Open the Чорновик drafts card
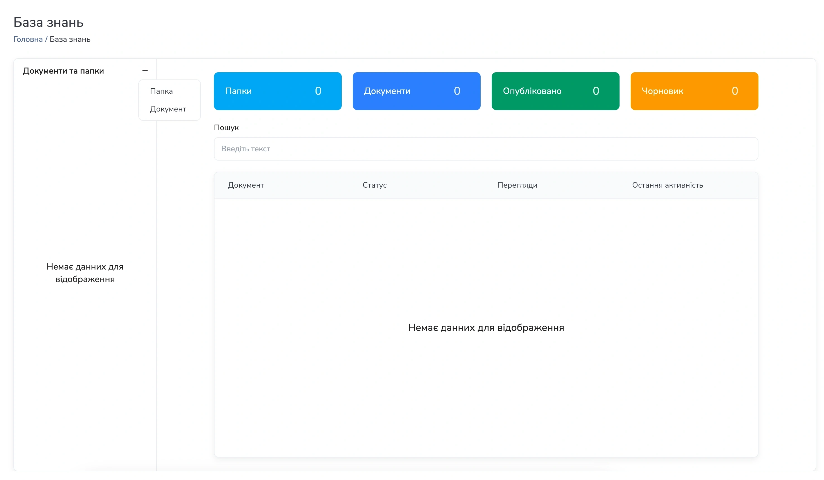Screen dimensions: 824x480 694,91
